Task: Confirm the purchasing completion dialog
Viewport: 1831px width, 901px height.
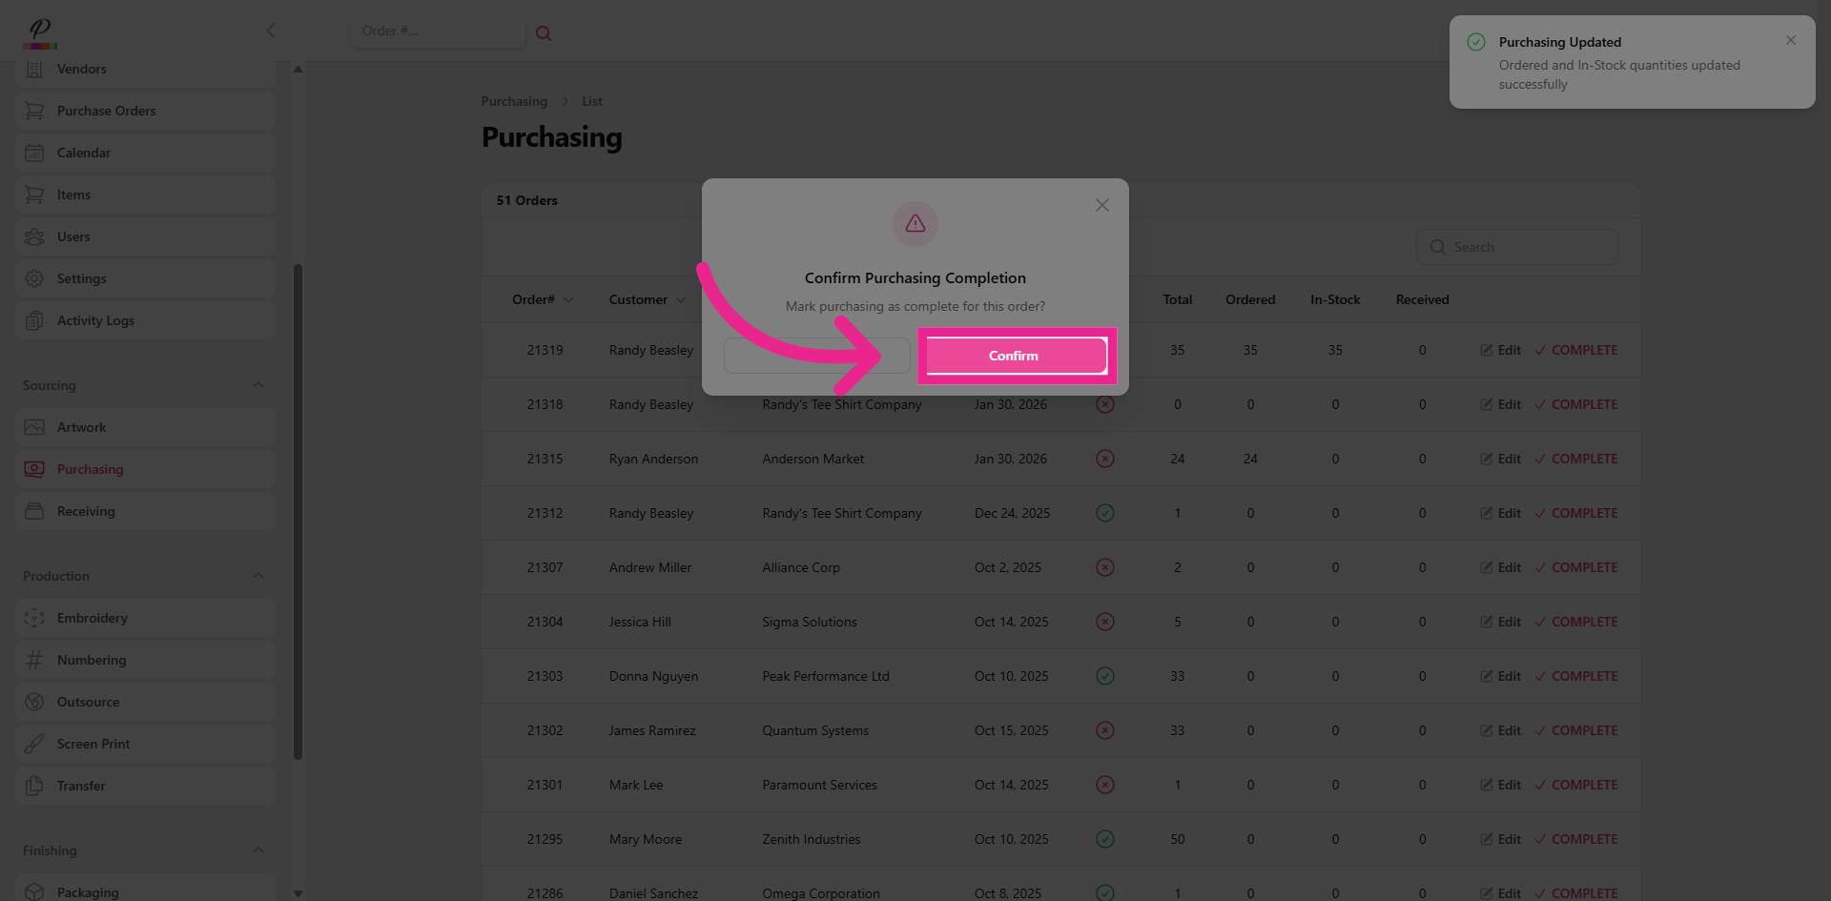Action: pyautogui.click(x=1014, y=355)
